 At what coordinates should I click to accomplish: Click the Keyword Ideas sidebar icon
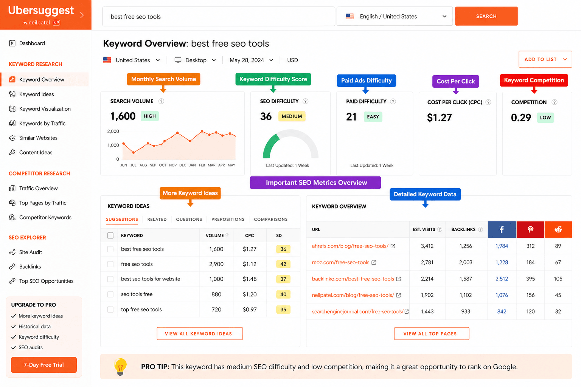pyautogui.click(x=12, y=94)
